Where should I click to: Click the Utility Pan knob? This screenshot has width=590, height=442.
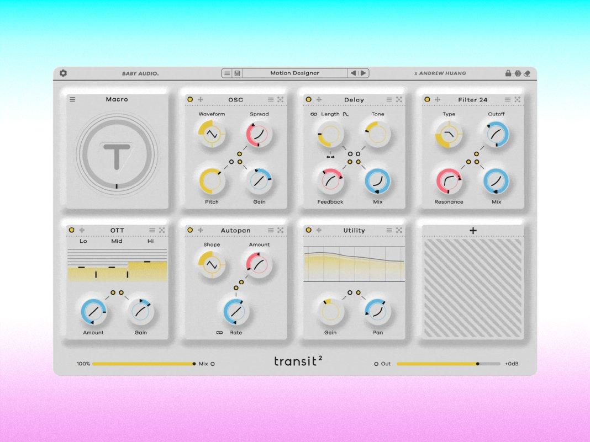378,312
